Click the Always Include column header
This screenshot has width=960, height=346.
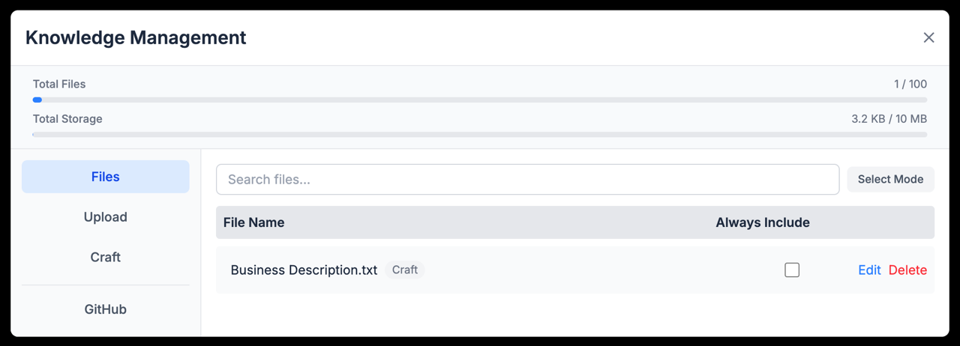pyautogui.click(x=763, y=222)
